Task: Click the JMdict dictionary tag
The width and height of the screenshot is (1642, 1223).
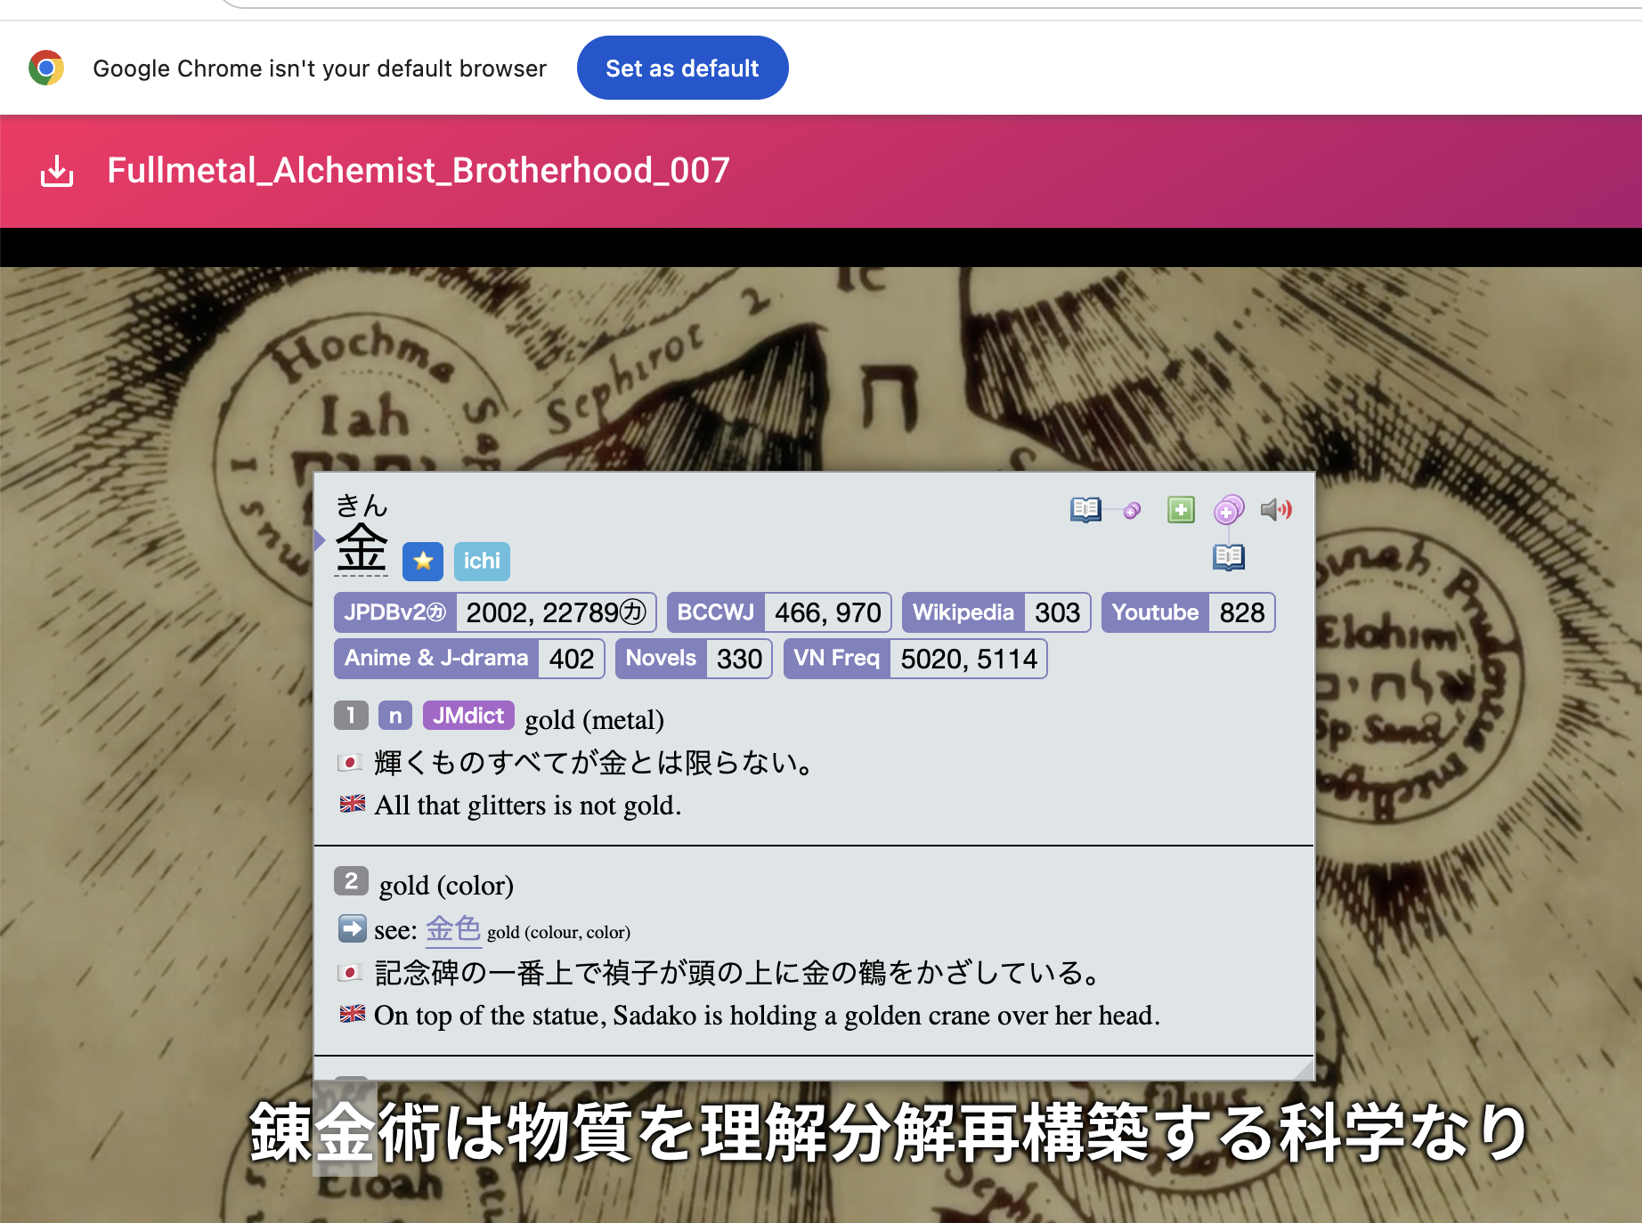Action: tap(468, 716)
